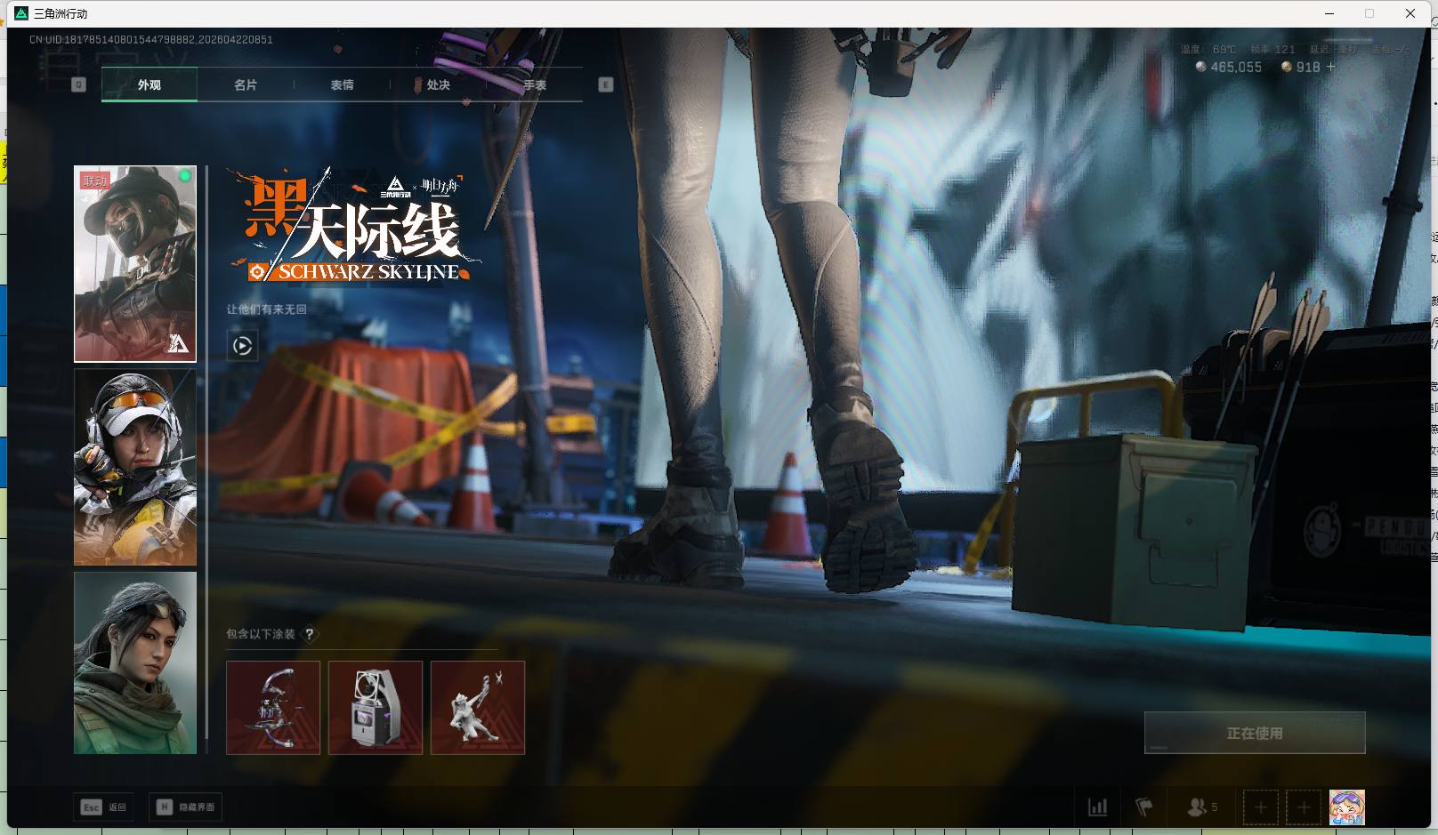
Task: Hide the interface with 隐藏界面
Action: tap(185, 807)
